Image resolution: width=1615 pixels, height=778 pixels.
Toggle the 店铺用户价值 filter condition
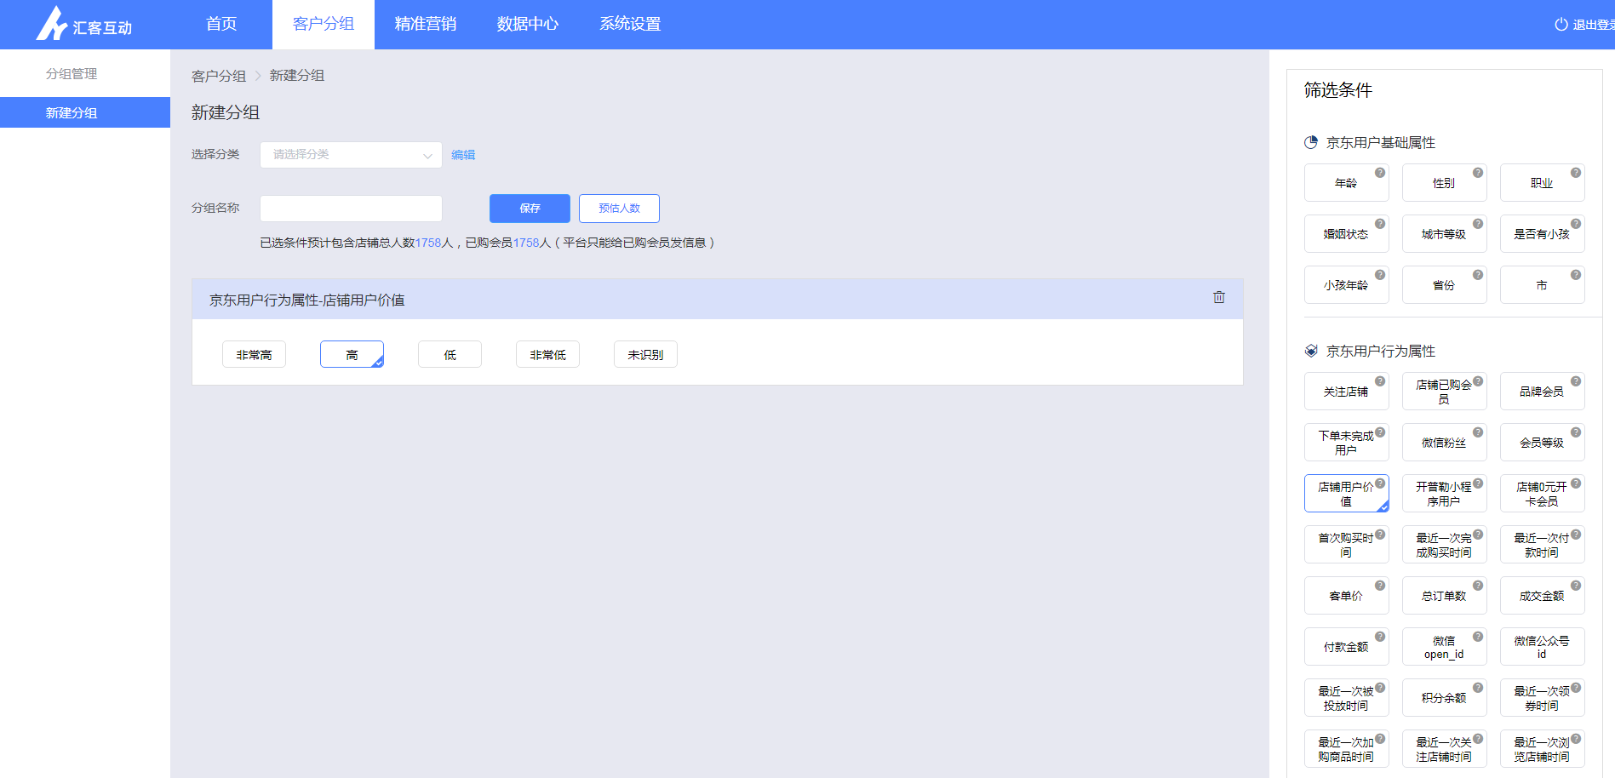(1346, 494)
